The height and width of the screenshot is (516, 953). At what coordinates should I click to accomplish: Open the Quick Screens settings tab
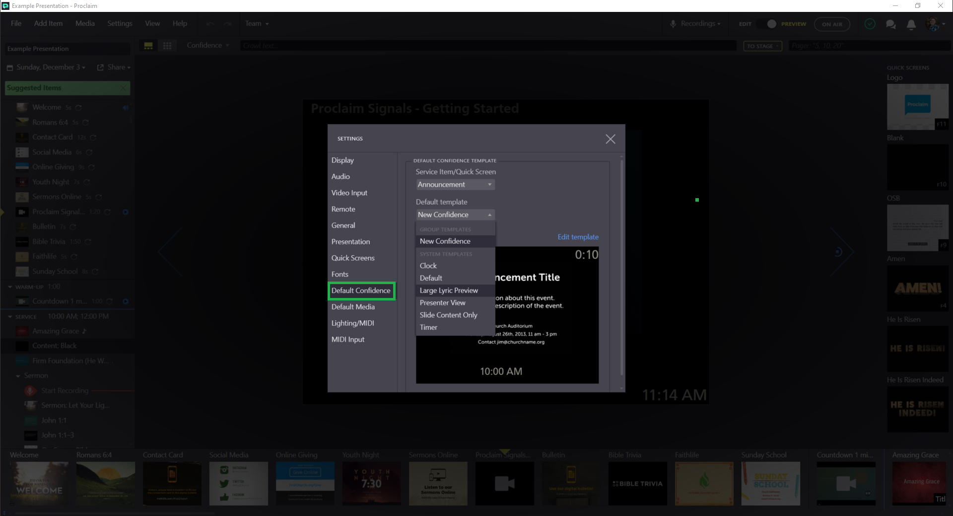pos(353,258)
